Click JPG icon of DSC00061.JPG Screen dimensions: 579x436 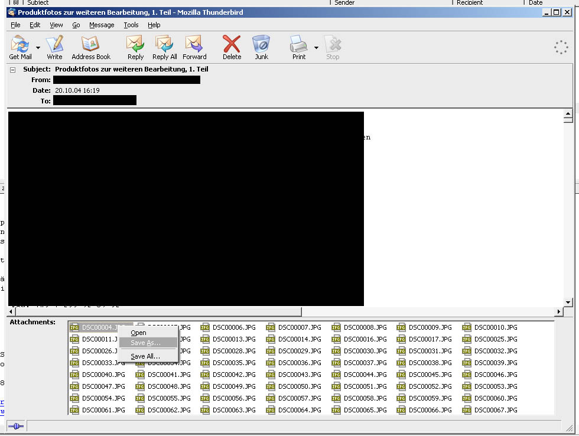point(74,410)
